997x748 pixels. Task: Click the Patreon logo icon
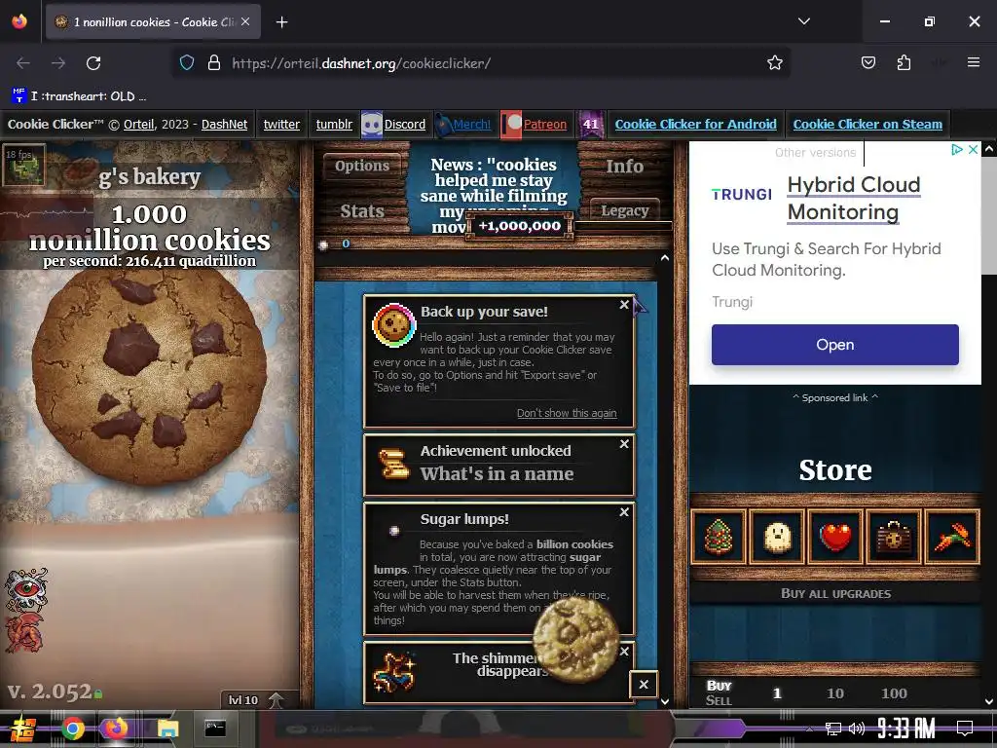click(x=511, y=124)
